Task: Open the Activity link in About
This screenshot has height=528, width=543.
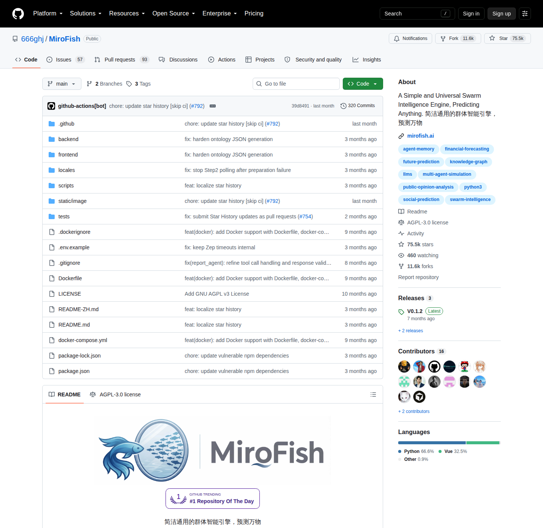Action: click(x=416, y=233)
